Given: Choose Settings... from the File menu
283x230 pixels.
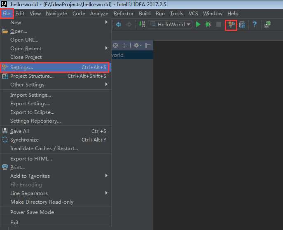Looking at the screenshot, I should click(x=56, y=67).
